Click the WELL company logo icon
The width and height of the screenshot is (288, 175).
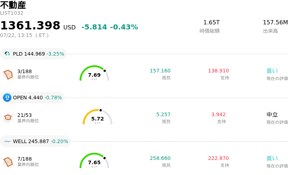coord(7,141)
